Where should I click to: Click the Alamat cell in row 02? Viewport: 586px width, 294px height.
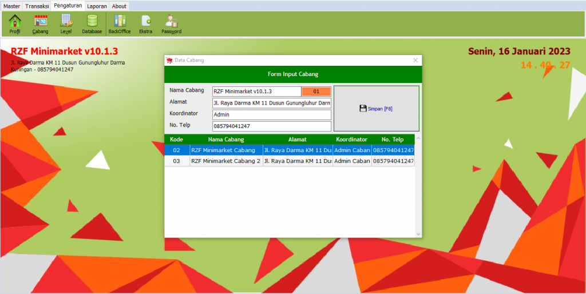(298, 150)
